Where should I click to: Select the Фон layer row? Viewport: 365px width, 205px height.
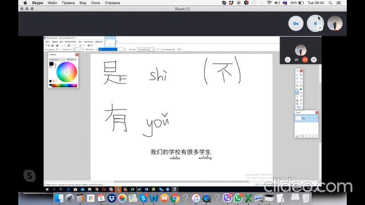tap(306, 118)
